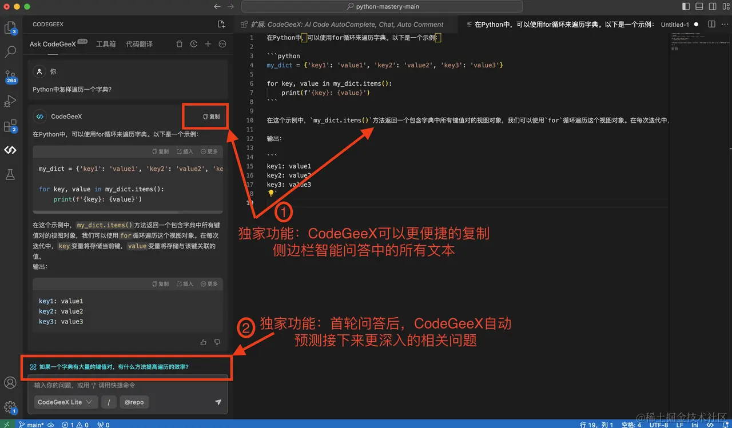
Task: Open the Extensions view in the activity bar
Action: coord(10,126)
